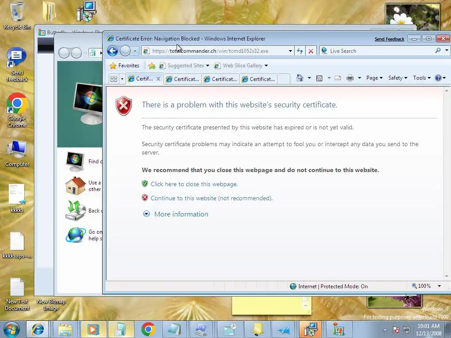
Task: Click the Action Center flag tray icon
Action: 396,330
